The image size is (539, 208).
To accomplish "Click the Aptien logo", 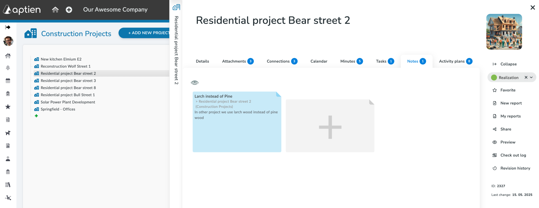I will pos(22,10).
